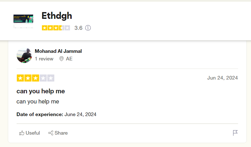
Task: Click the three-star review rating image
Action: pos(35,78)
